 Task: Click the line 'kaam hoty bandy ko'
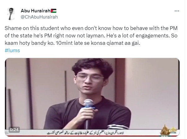click(30, 43)
